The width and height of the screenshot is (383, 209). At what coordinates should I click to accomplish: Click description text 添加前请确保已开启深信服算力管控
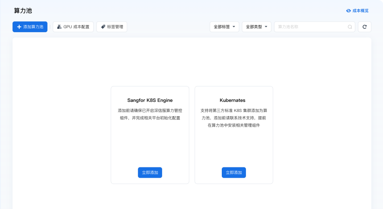click(x=150, y=111)
